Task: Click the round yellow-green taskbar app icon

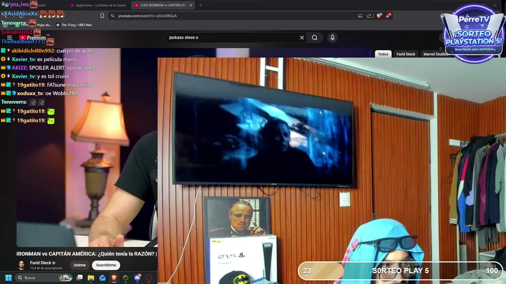Action: [x=126, y=278]
